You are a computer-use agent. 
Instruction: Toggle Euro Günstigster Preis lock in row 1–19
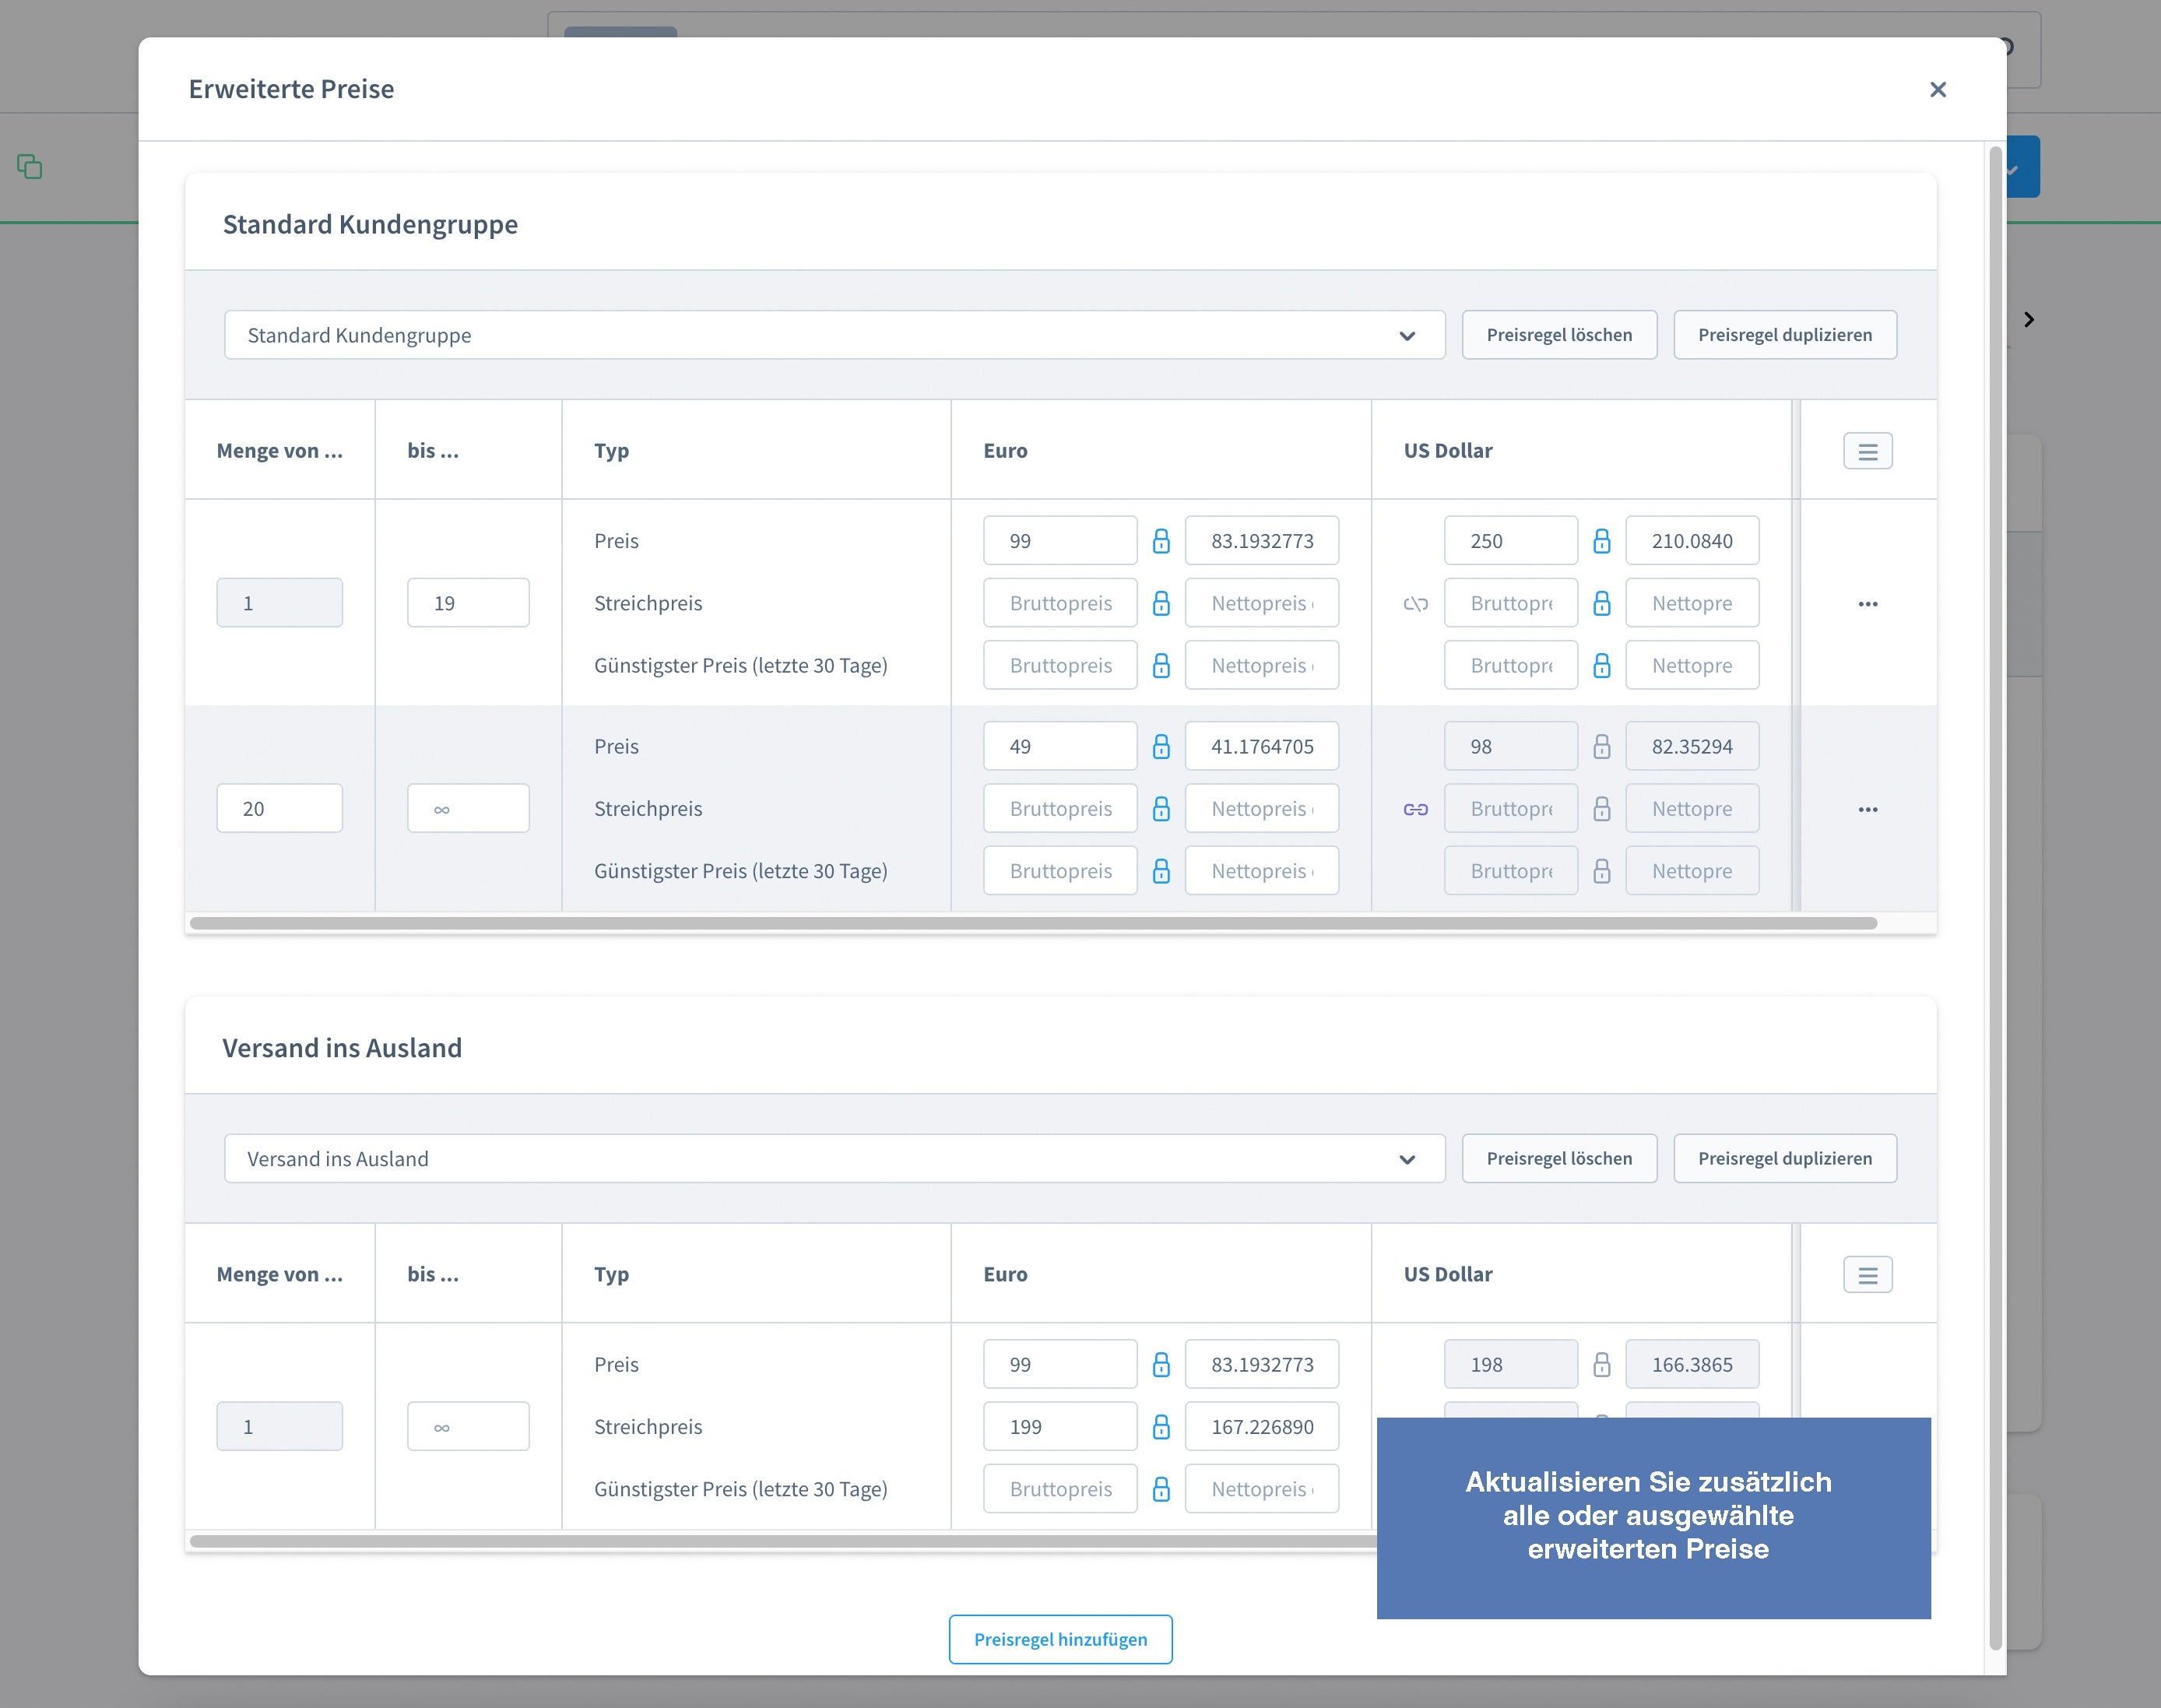[x=1161, y=665]
